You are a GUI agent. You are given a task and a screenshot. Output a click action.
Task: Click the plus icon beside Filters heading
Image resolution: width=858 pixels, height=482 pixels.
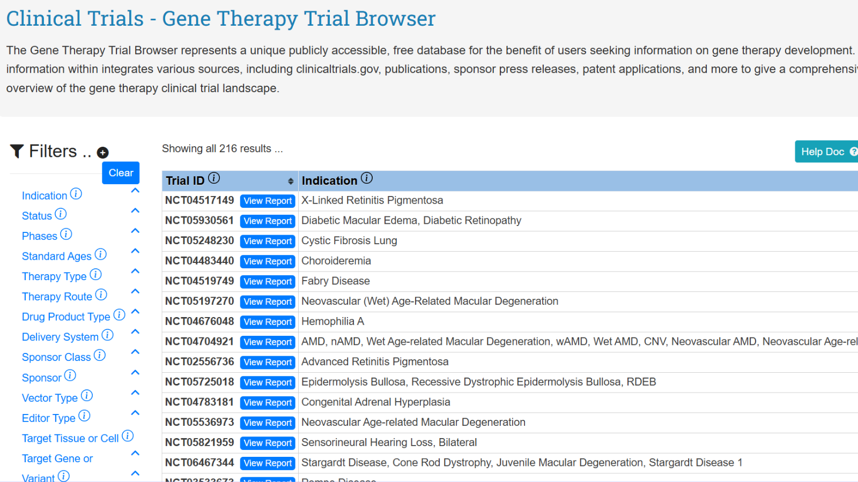[102, 153]
